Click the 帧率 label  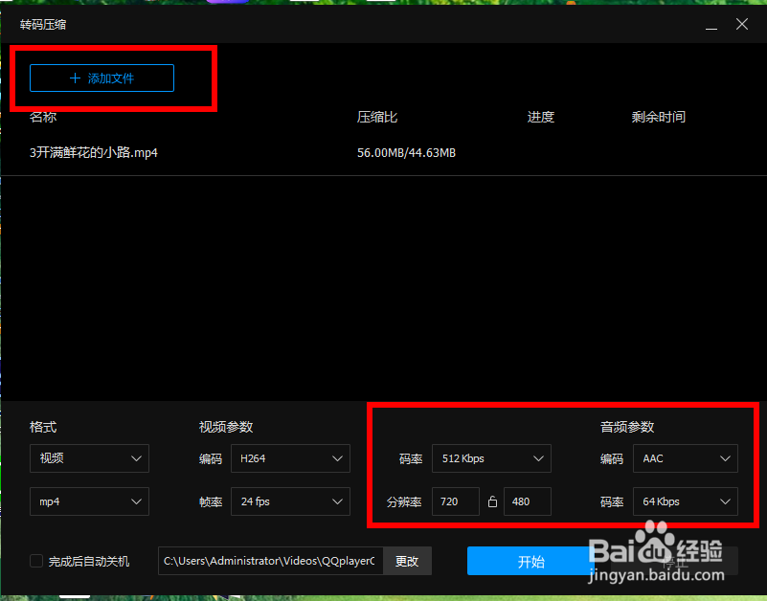click(211, 501)
